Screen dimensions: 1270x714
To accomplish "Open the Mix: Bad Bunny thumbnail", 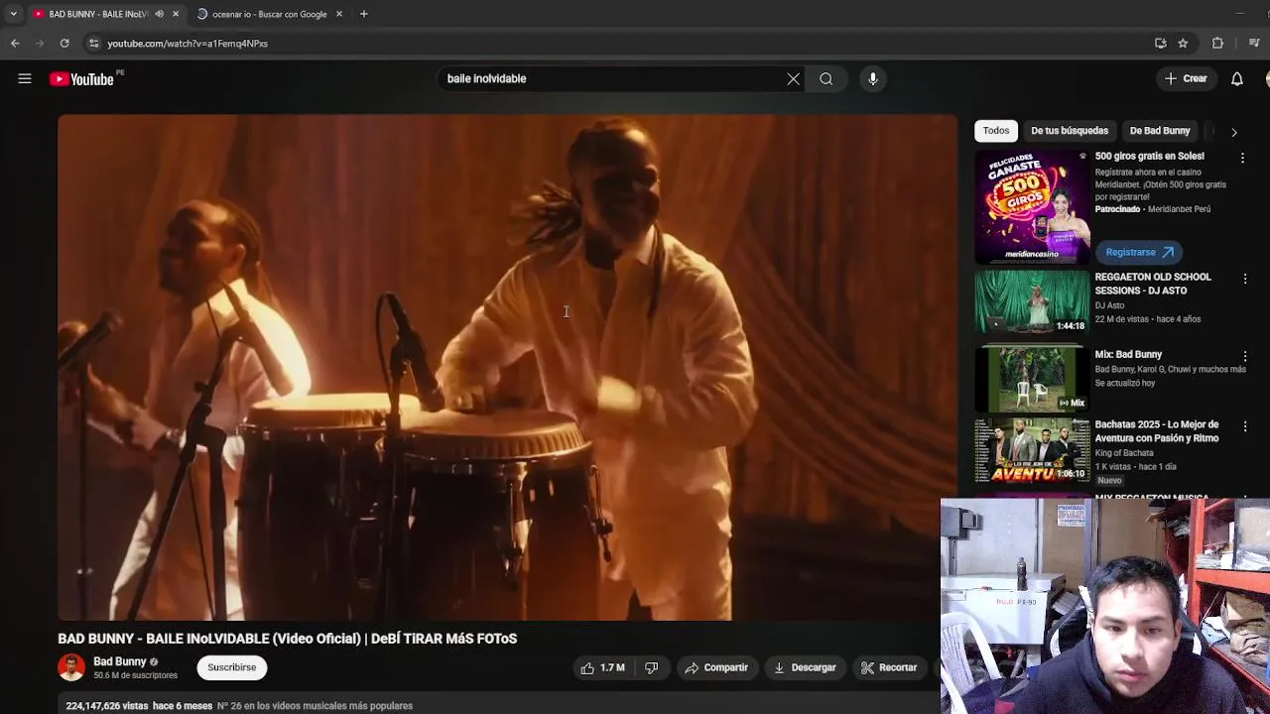I will tap(1032, 379).
